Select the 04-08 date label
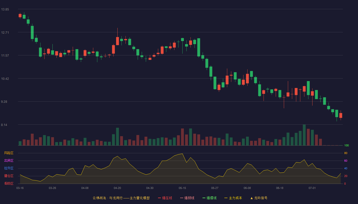358x204 pixels. click(x=85, y=188)
